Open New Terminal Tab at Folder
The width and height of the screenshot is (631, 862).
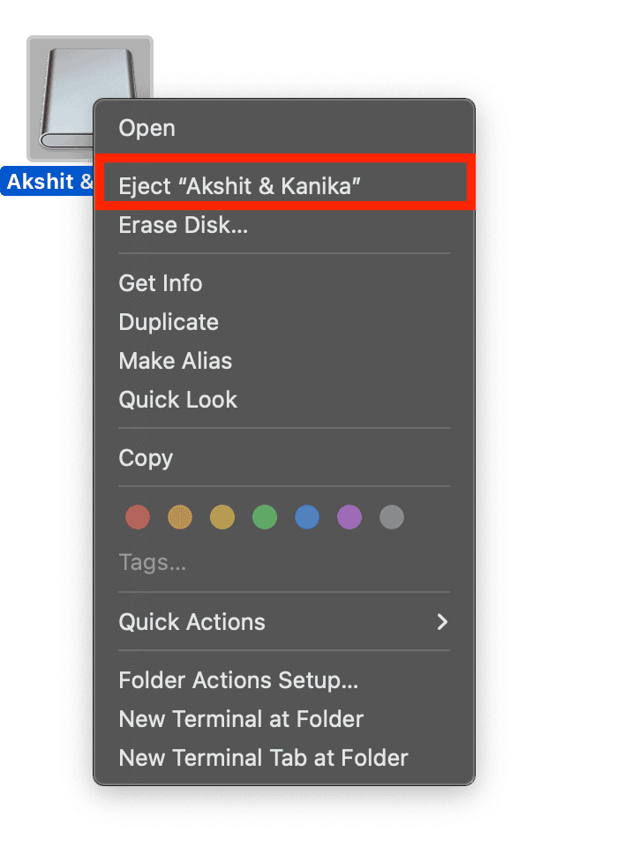coord(263,758)
